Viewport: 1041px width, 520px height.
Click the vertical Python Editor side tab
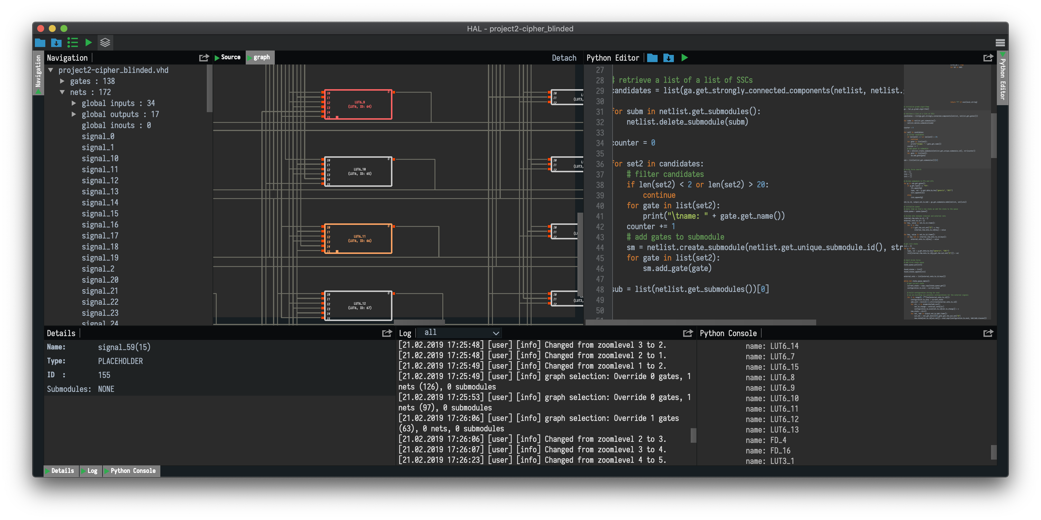[1003, 78]
